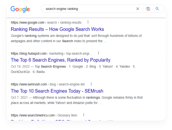Clear the search box with the X icon
The image size is (172, 130).
click(x=138, y=9)
